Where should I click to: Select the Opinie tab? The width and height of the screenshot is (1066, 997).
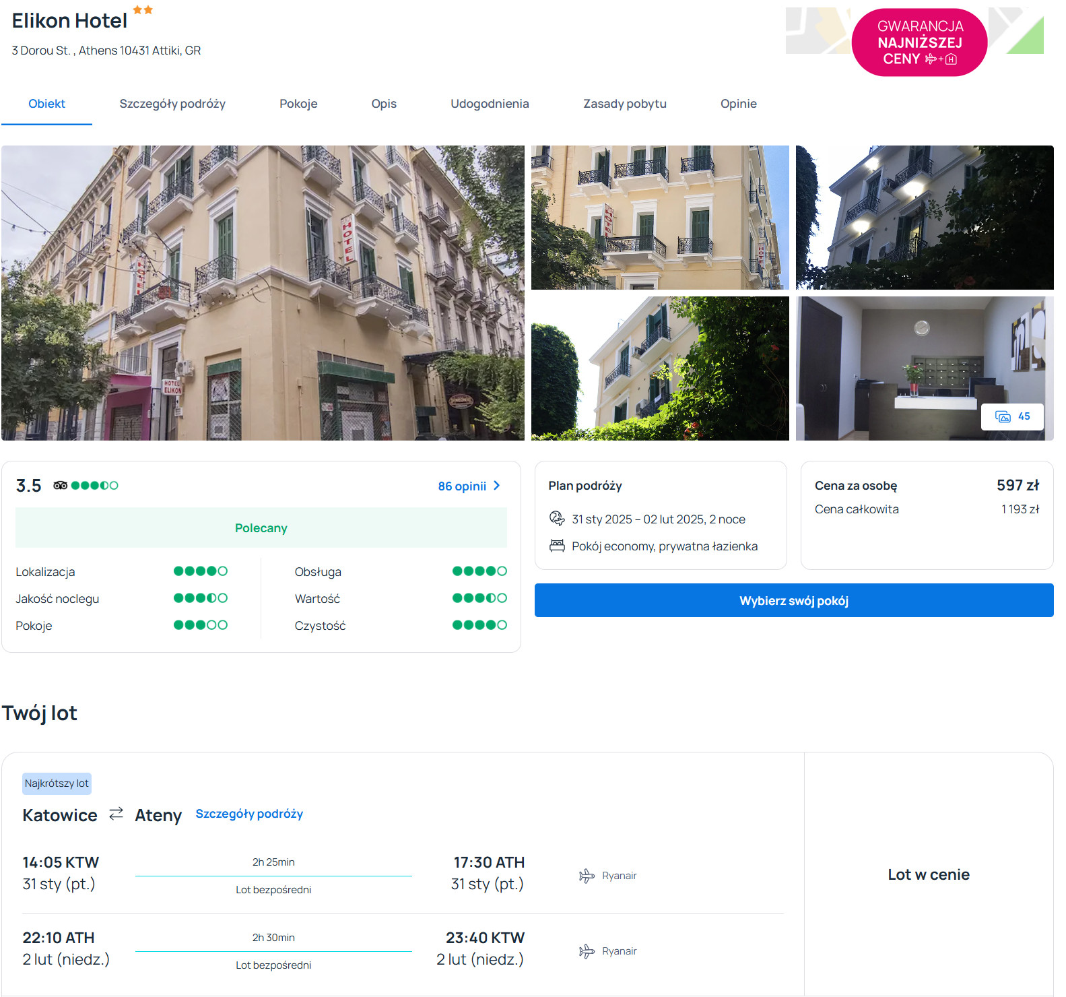[738, 104]
